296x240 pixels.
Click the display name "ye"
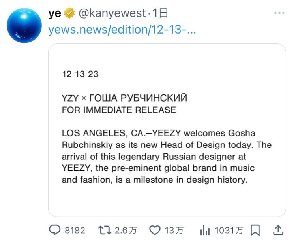point(54,13)
